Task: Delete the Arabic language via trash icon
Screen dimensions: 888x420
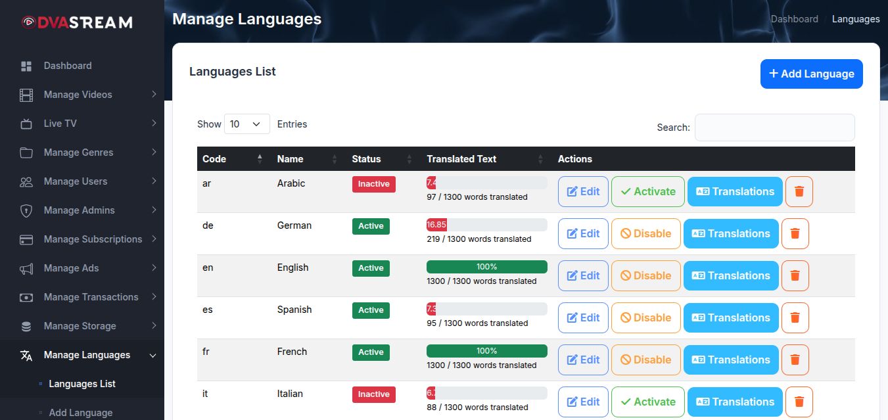Action: (x=799, y=192)
